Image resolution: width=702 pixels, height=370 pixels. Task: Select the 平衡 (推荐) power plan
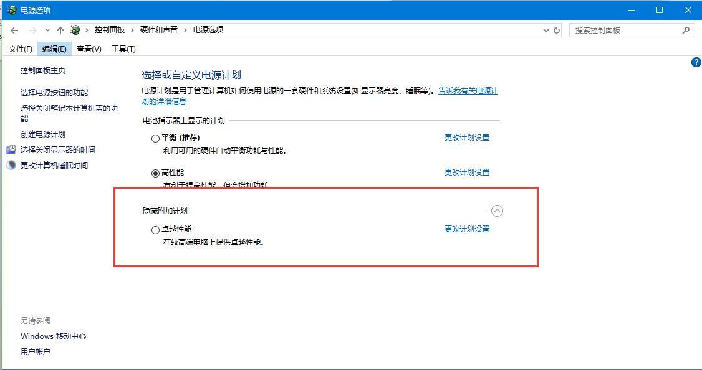click(x=155, y=138)
